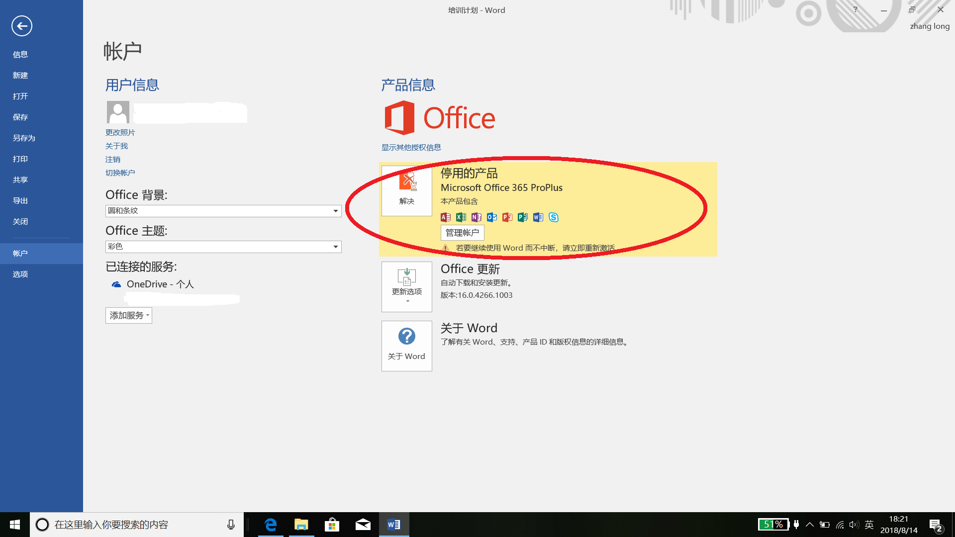Open Microsoft Edge from taskbar

pos(271,525)
